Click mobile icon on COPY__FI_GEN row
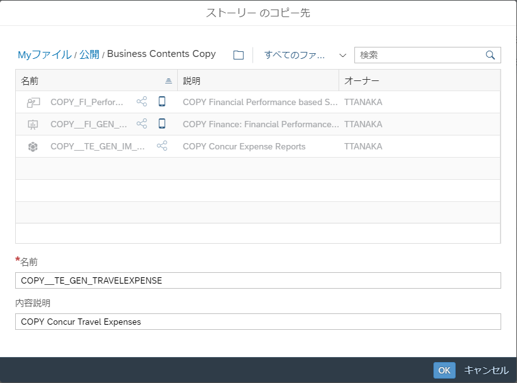The width and height of the screenshot is (517, 383). click(162, 124)
